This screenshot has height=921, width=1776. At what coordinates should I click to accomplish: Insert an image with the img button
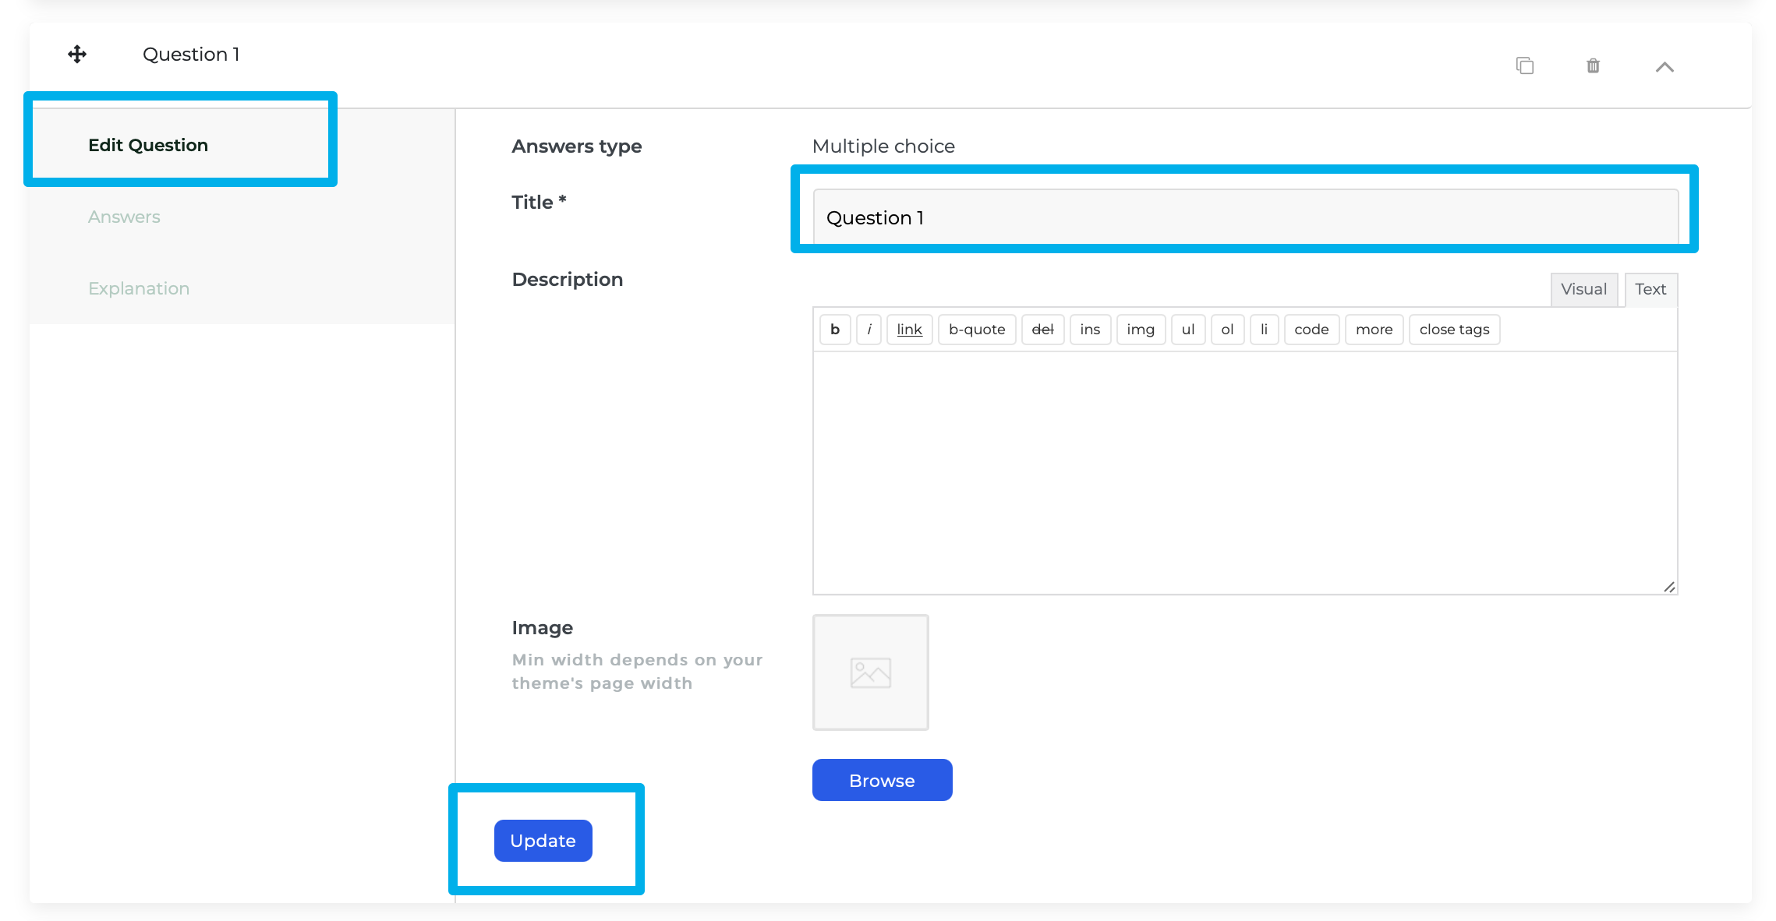tap(1141, 329)
